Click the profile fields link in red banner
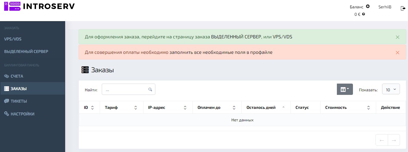This screenshot has width=408, height=152. click(x=221, y=52)
